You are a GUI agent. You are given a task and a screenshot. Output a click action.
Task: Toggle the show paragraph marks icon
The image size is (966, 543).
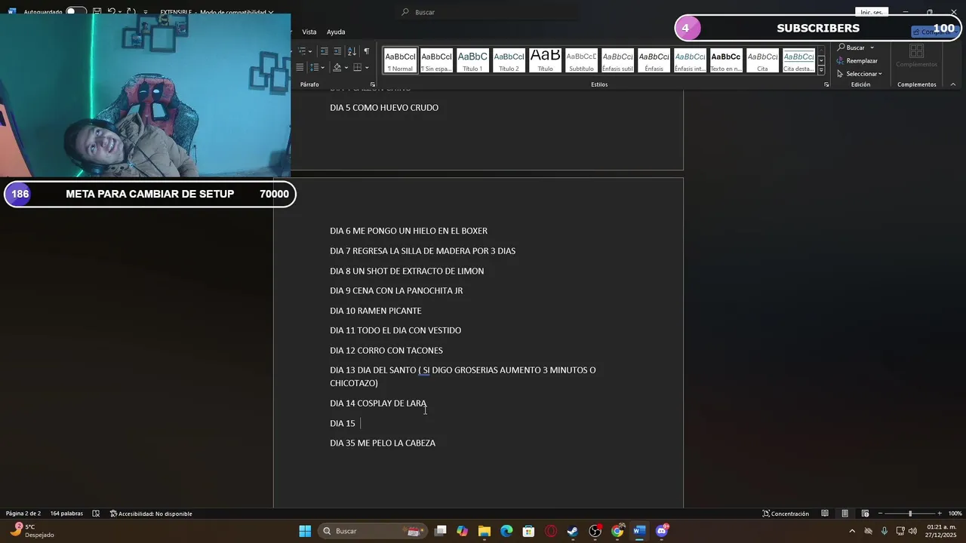366,51
